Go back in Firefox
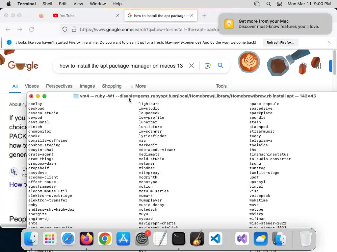 point(8,30)
